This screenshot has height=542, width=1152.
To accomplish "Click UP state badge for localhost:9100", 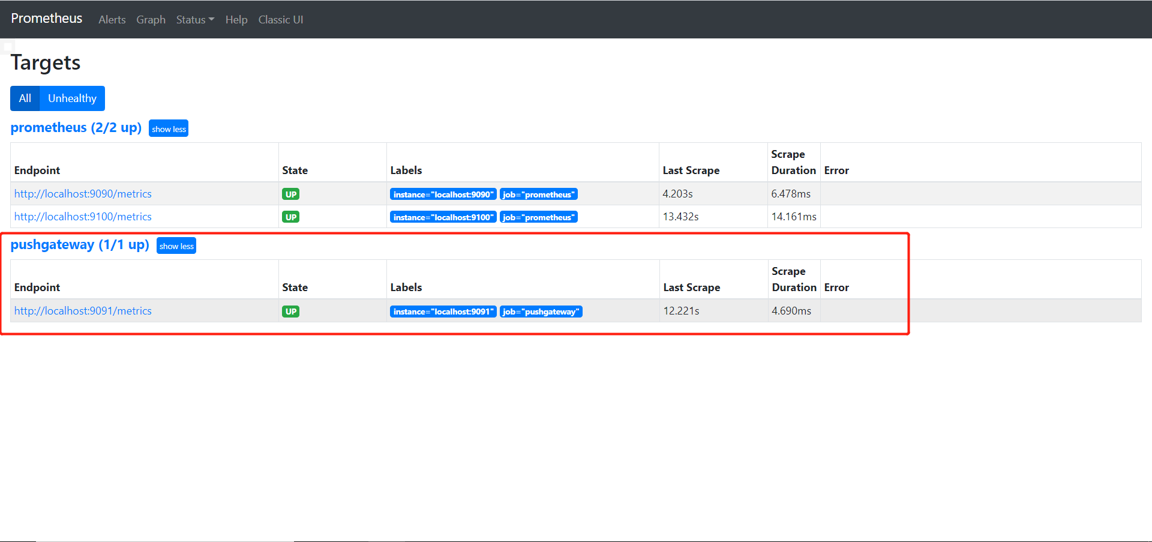I will [x=291, y=217].
